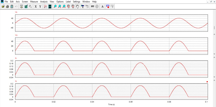Click the down arrow beside the Is plot

214,77
